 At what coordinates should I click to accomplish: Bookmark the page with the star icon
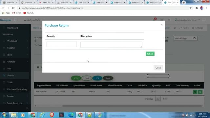click(x=191, y=8)
